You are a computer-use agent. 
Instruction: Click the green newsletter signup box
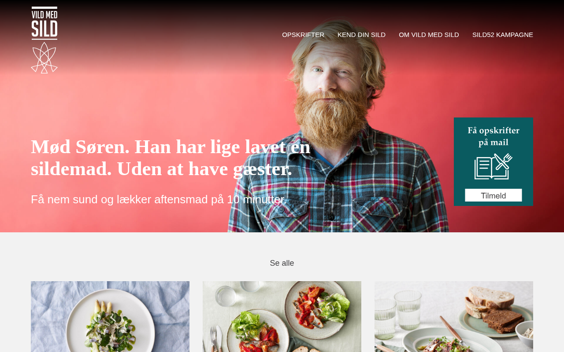pyautogui.click(x=493, y=161)
